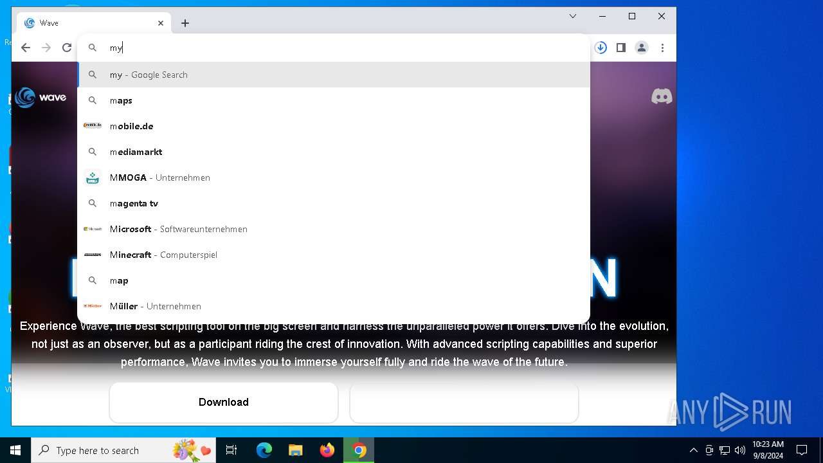Open the Chrome profile avatar
Image resolution: width=823 pixels, height=463 pixels.
[642, 48]
